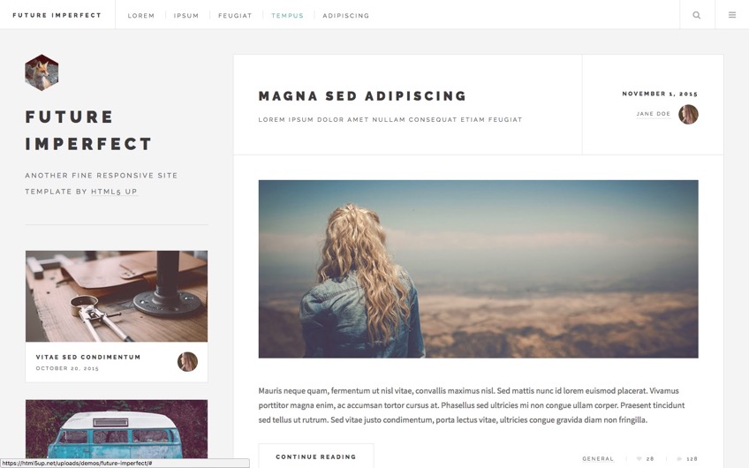Open the hamburger menu icon
This screenshot has width=749, height=468.
pyautogui.click(x=732, y=15)
